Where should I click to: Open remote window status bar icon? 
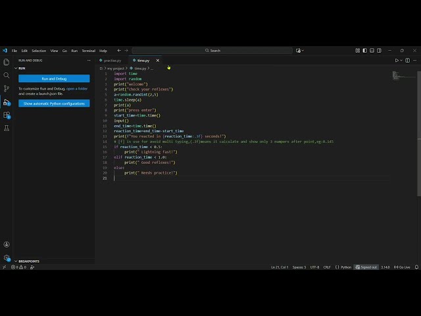click(x=5, y=267)
